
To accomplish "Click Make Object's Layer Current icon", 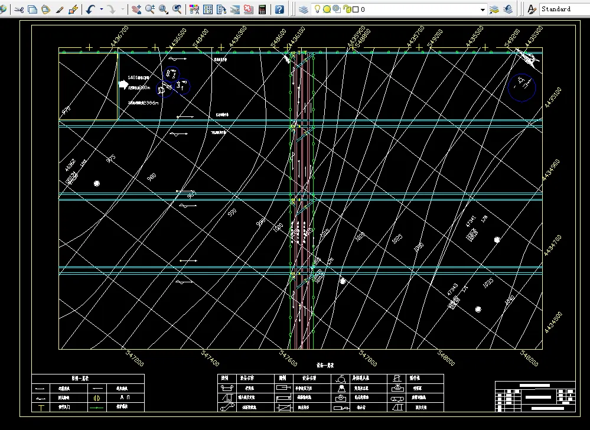I will pyautogui.click(x=494, y=9).
